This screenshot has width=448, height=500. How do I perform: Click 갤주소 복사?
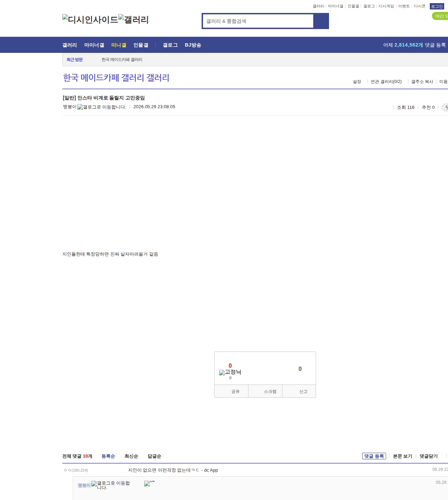422,82
